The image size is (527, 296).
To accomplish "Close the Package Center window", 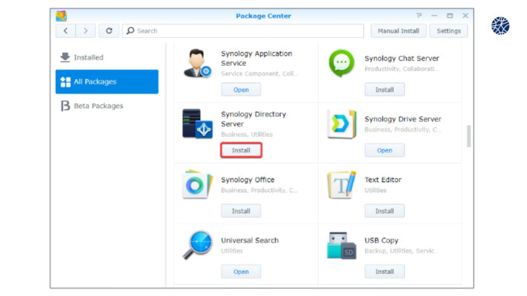I will click(465, 16).
